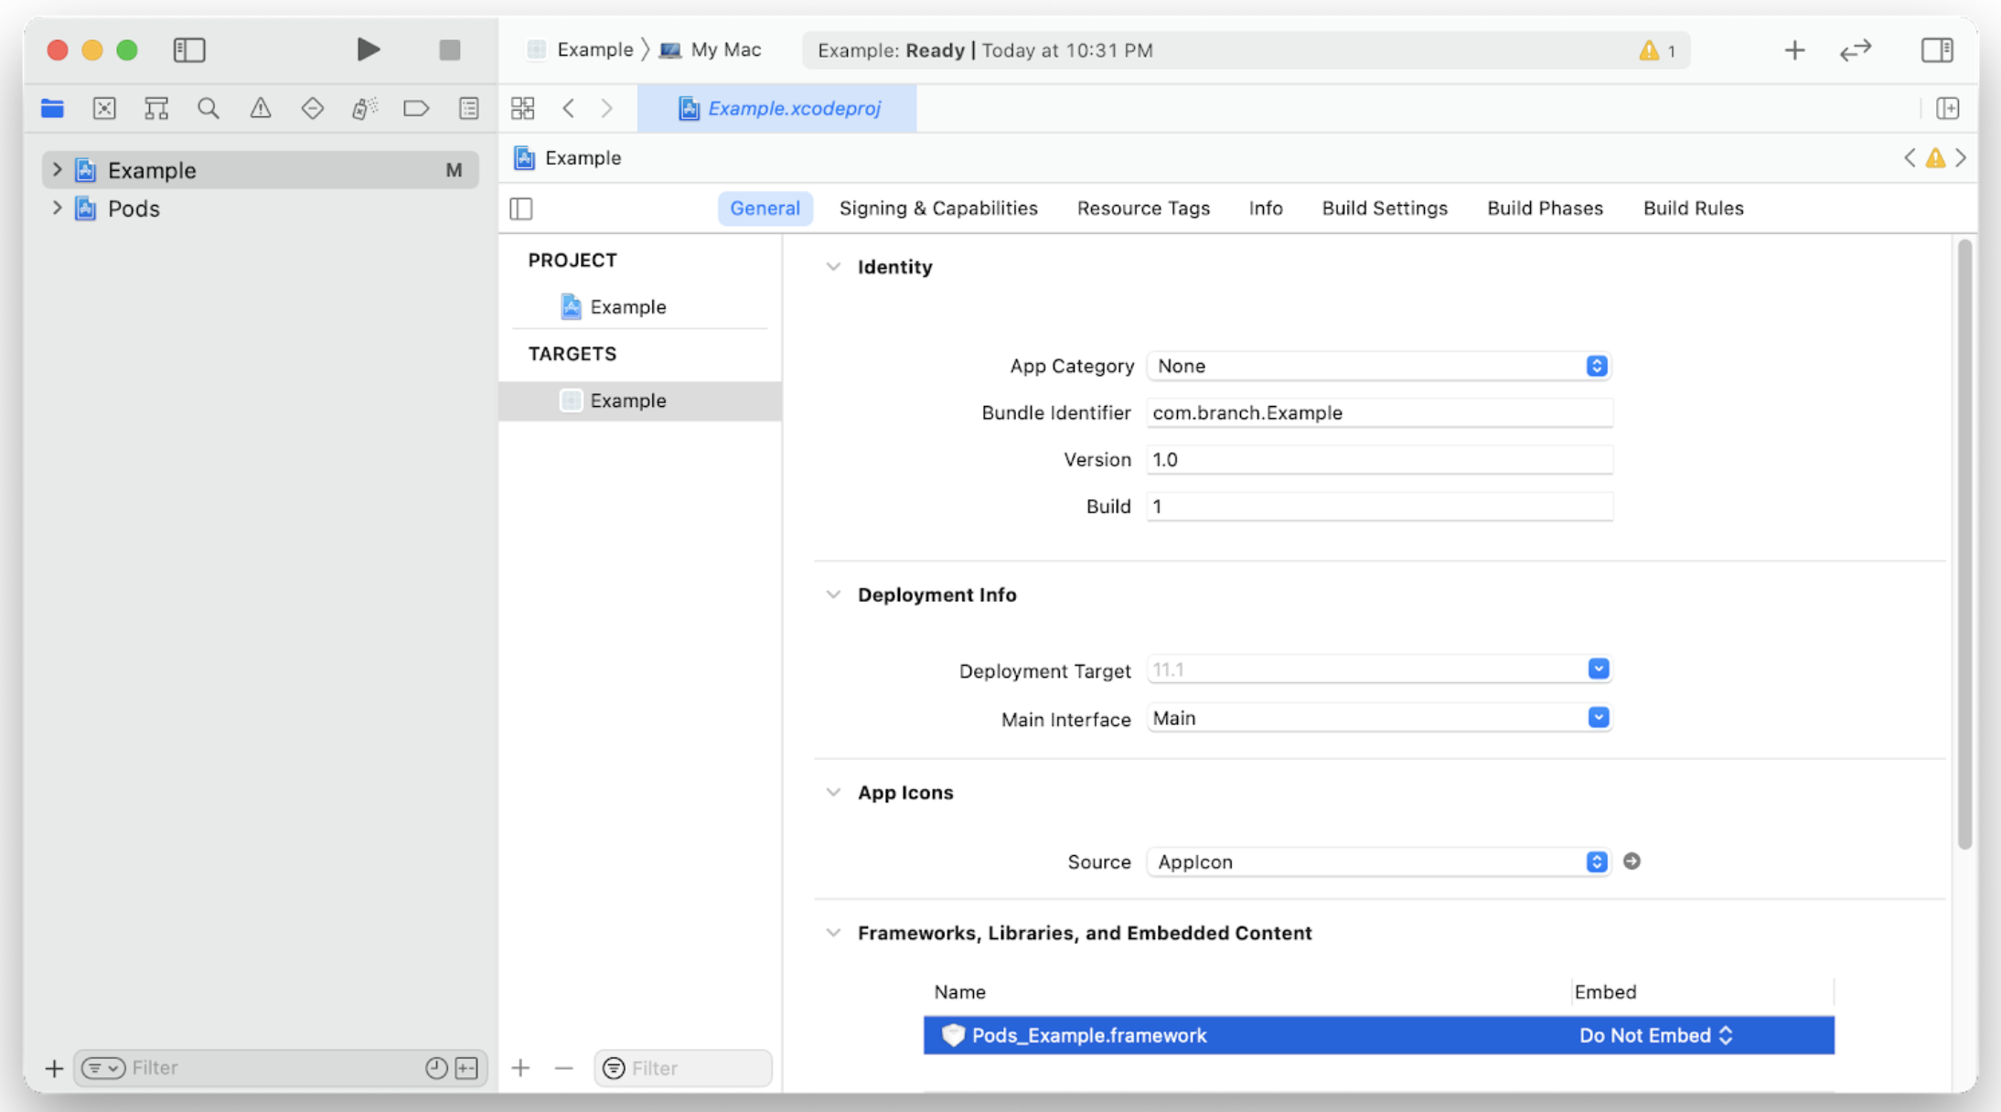The height and width of the screenshot is (1112, 2001).
Task: Click the code review arrows icon
Action: coord(1857,50)
